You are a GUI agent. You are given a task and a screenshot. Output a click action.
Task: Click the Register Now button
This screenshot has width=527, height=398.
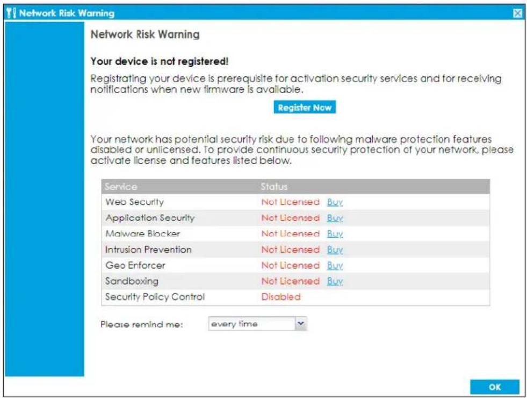[x=305, y=108]
